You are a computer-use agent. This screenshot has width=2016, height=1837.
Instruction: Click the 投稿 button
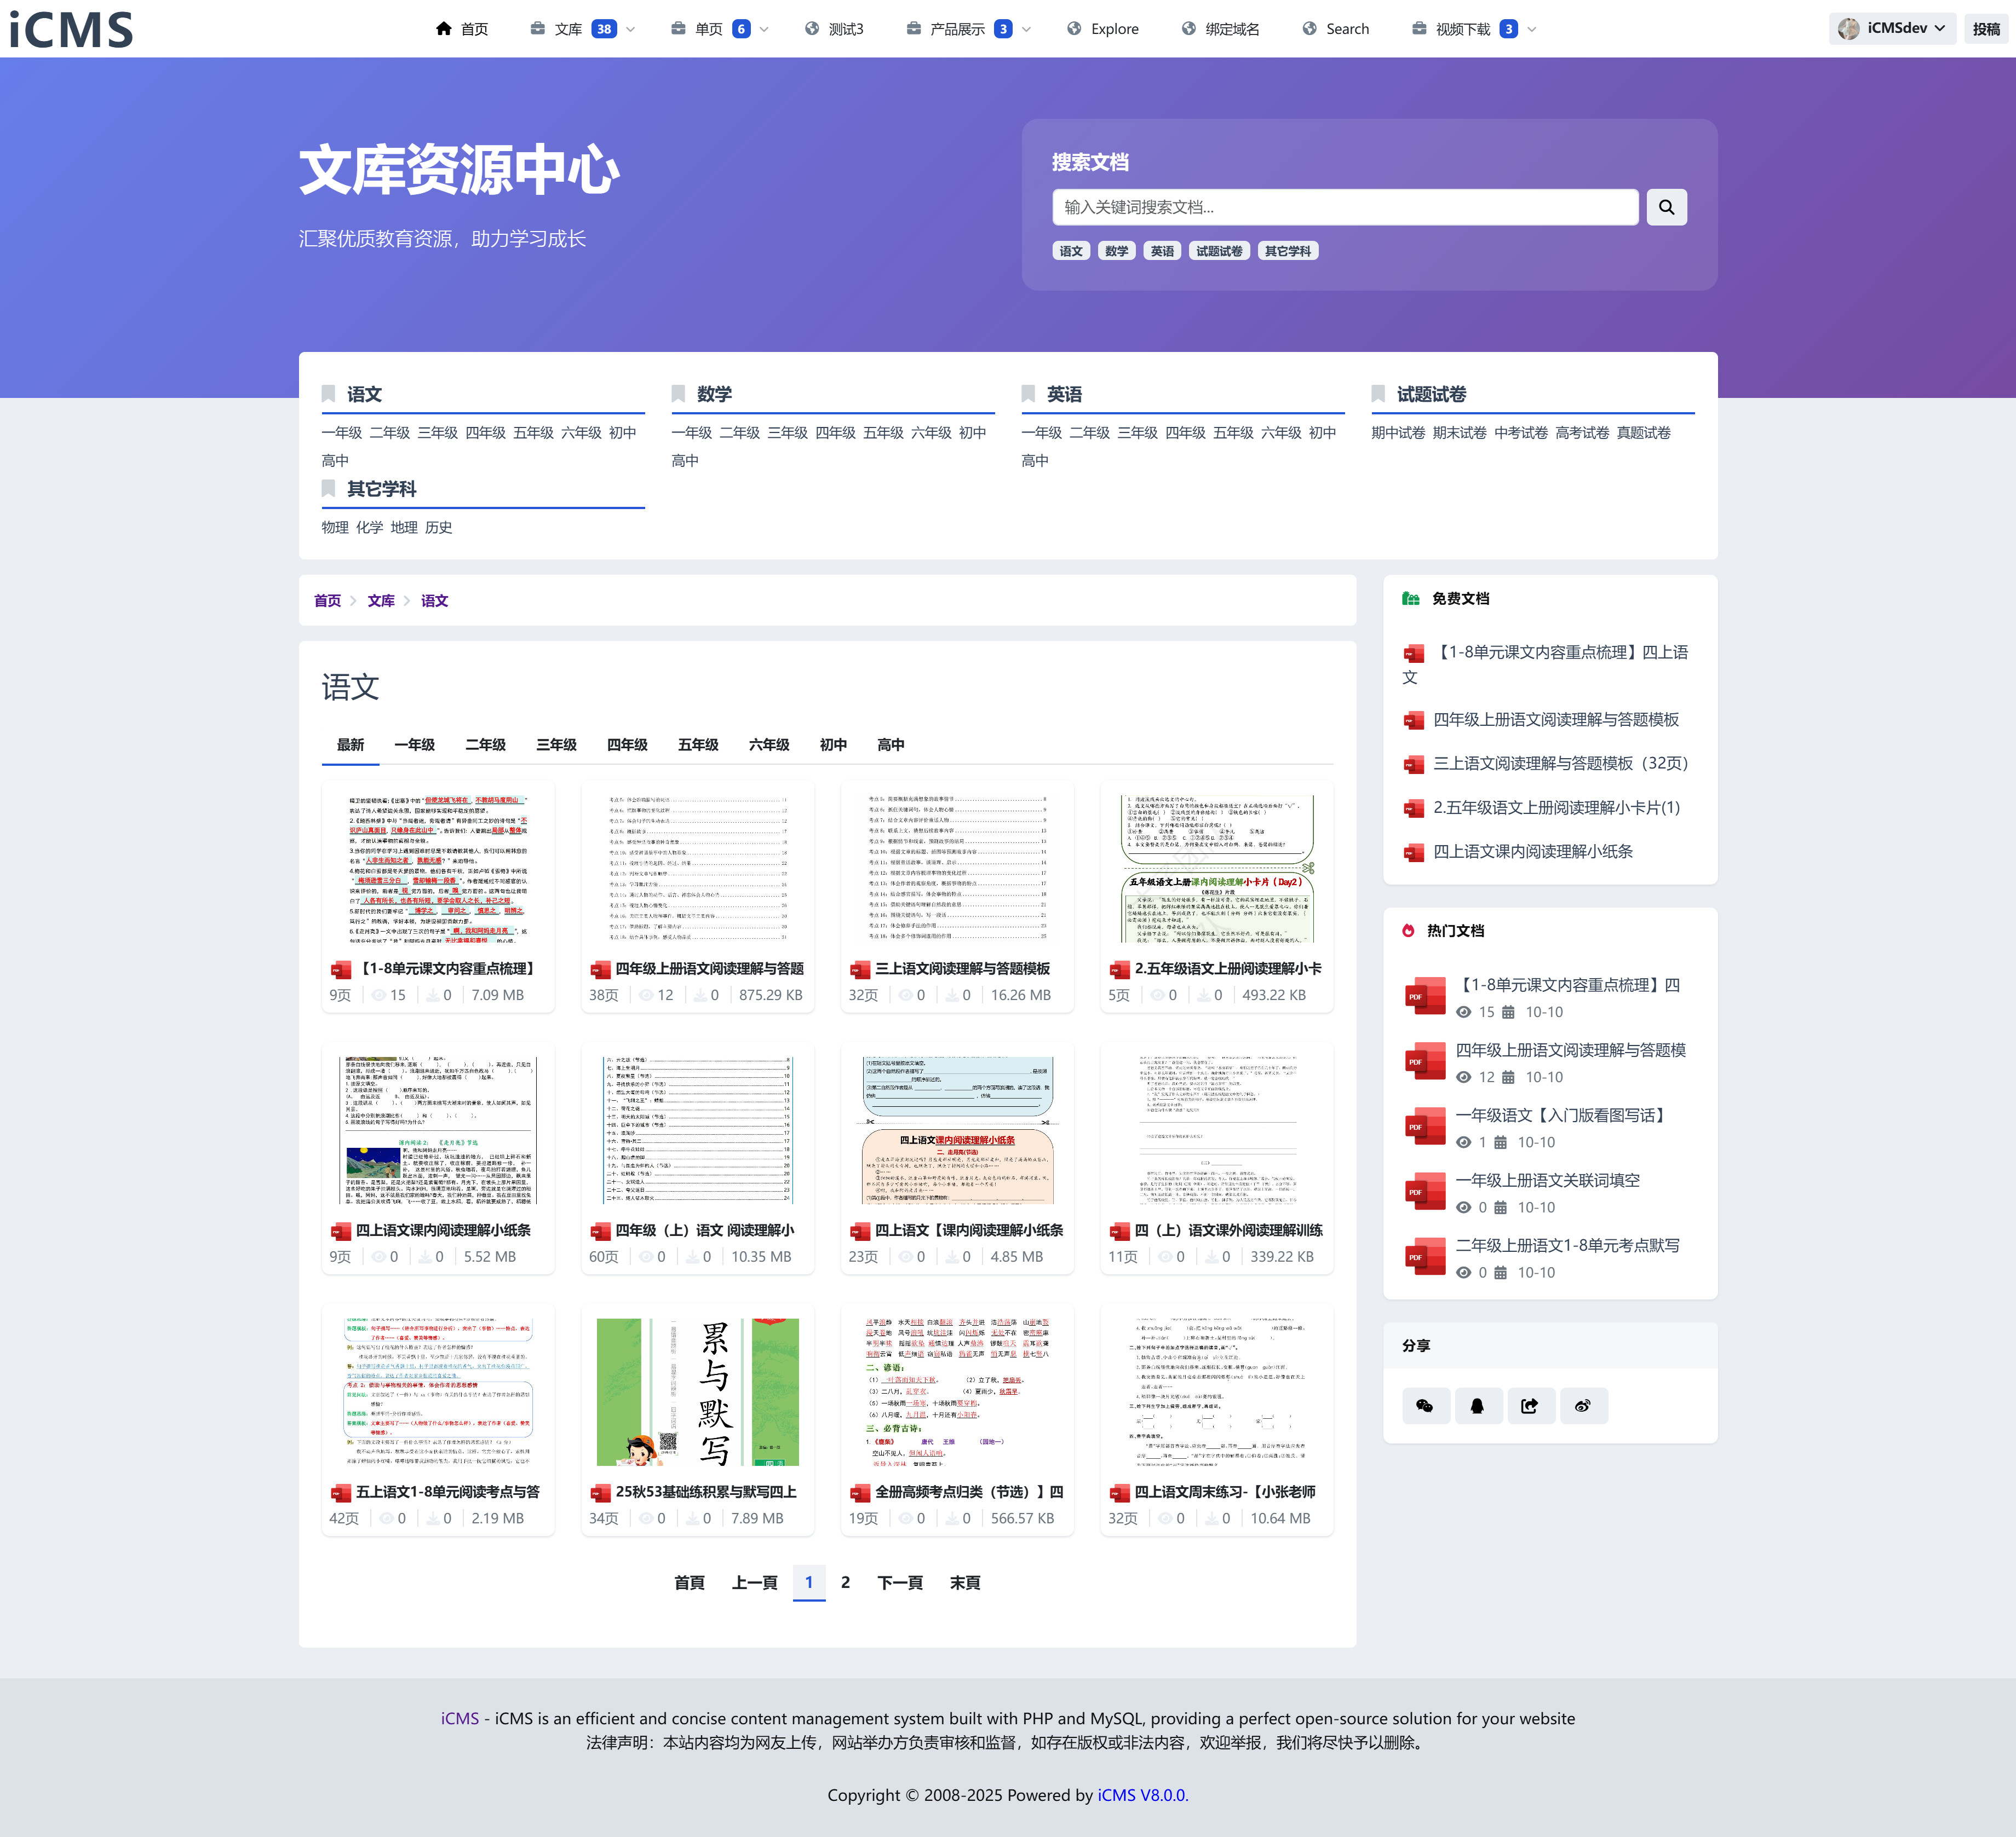(1986, 29)
